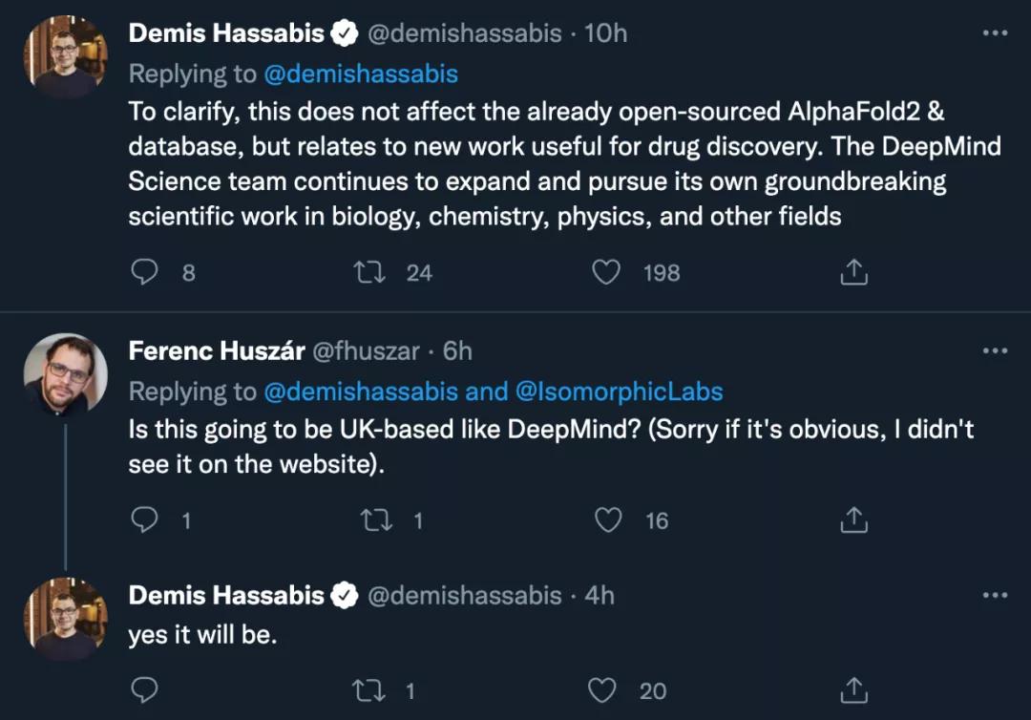This screenshot has width=1031, height=720.
Task: Share the "yes it will be" tweet
Action: tap(852, 690)
